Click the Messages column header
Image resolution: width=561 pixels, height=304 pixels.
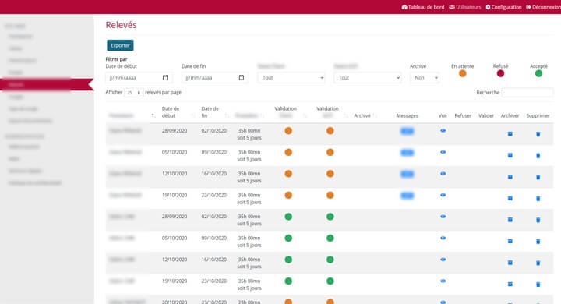[x=408, y=115]
